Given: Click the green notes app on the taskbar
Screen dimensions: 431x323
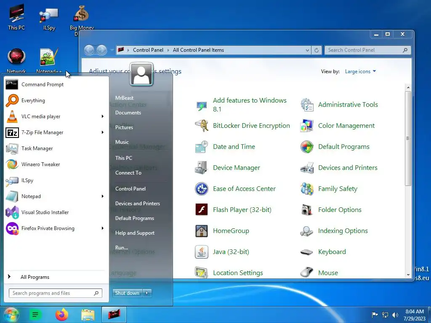Looking at the screenshot, I should (35, 315).
